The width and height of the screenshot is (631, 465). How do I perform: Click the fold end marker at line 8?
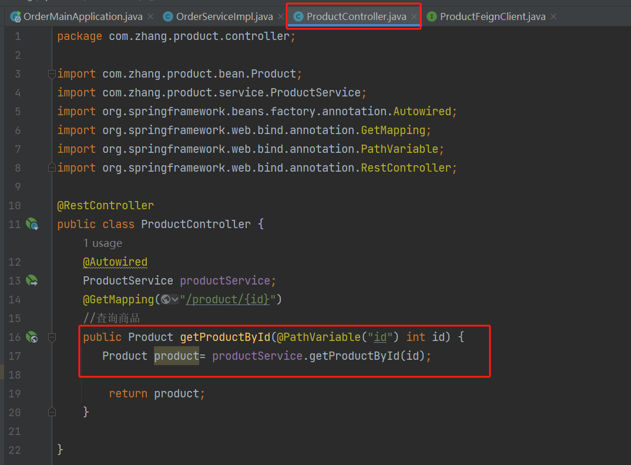[x=52, y=168]
